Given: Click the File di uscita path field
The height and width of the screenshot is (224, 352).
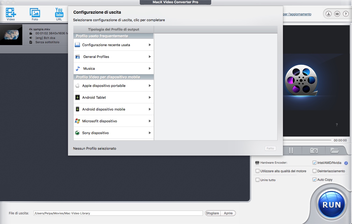Looking at the screenshot, I should (x=118, y=213).
